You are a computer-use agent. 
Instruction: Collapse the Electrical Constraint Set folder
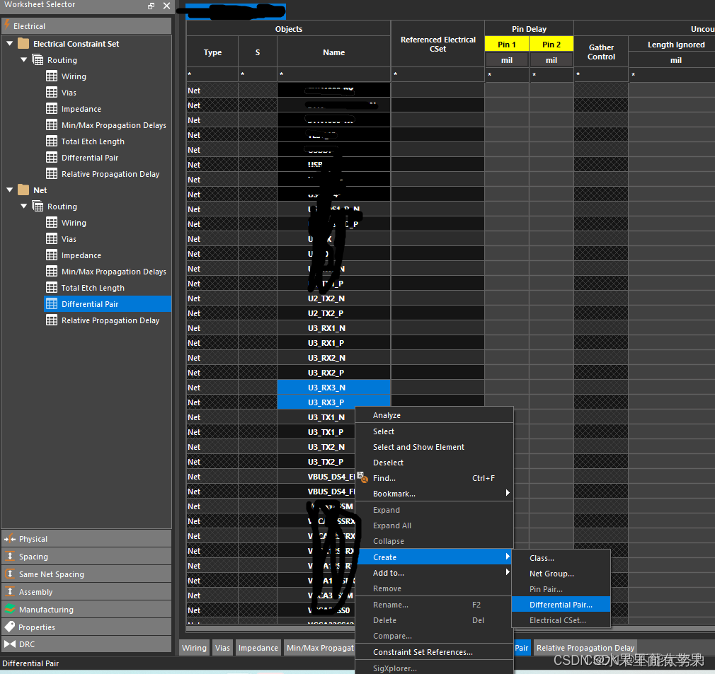(10, 44)
